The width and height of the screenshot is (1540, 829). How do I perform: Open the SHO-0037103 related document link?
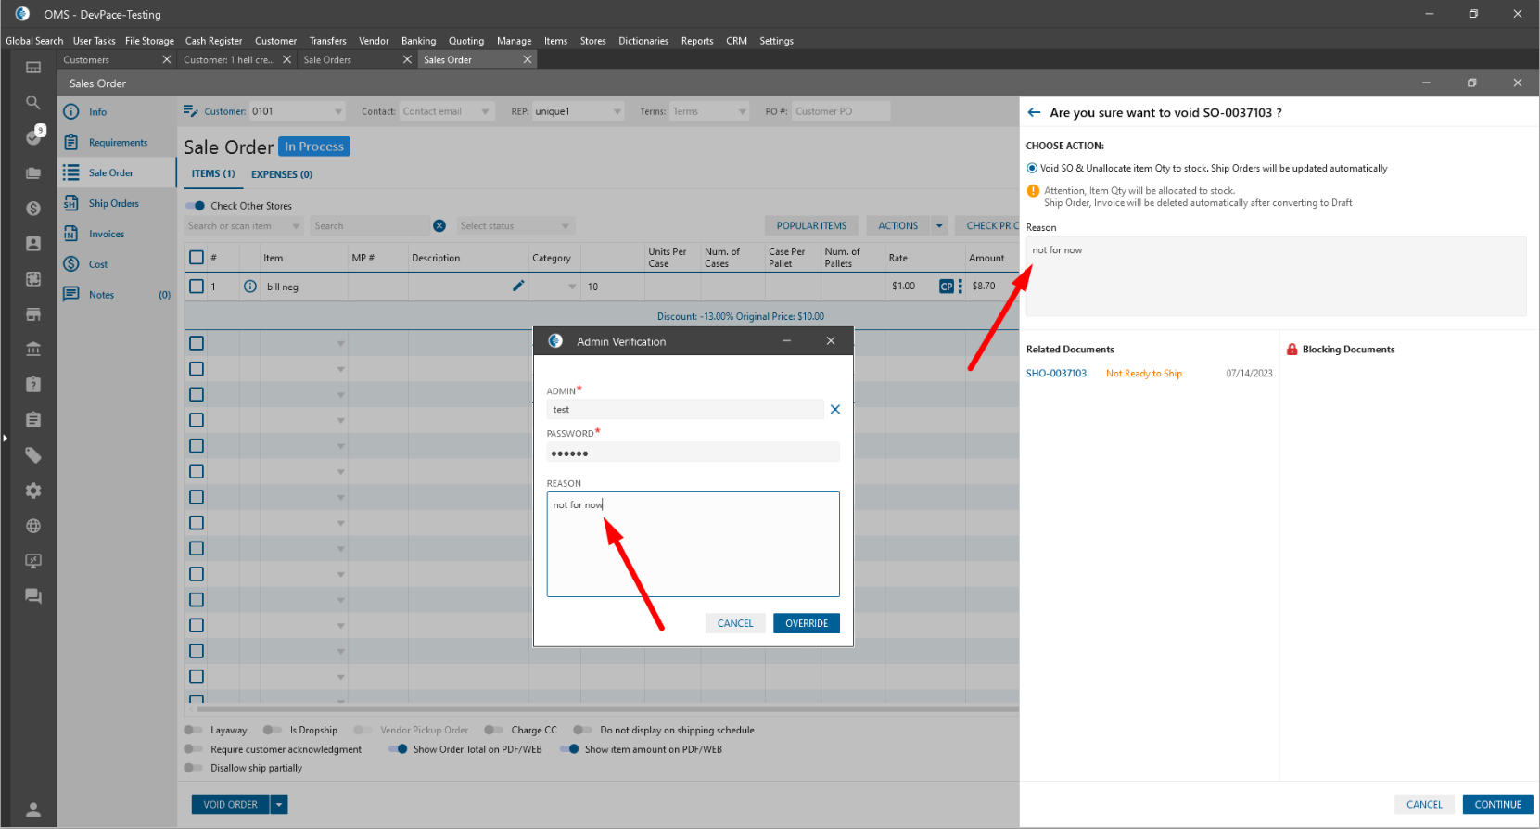[1056, 374]
